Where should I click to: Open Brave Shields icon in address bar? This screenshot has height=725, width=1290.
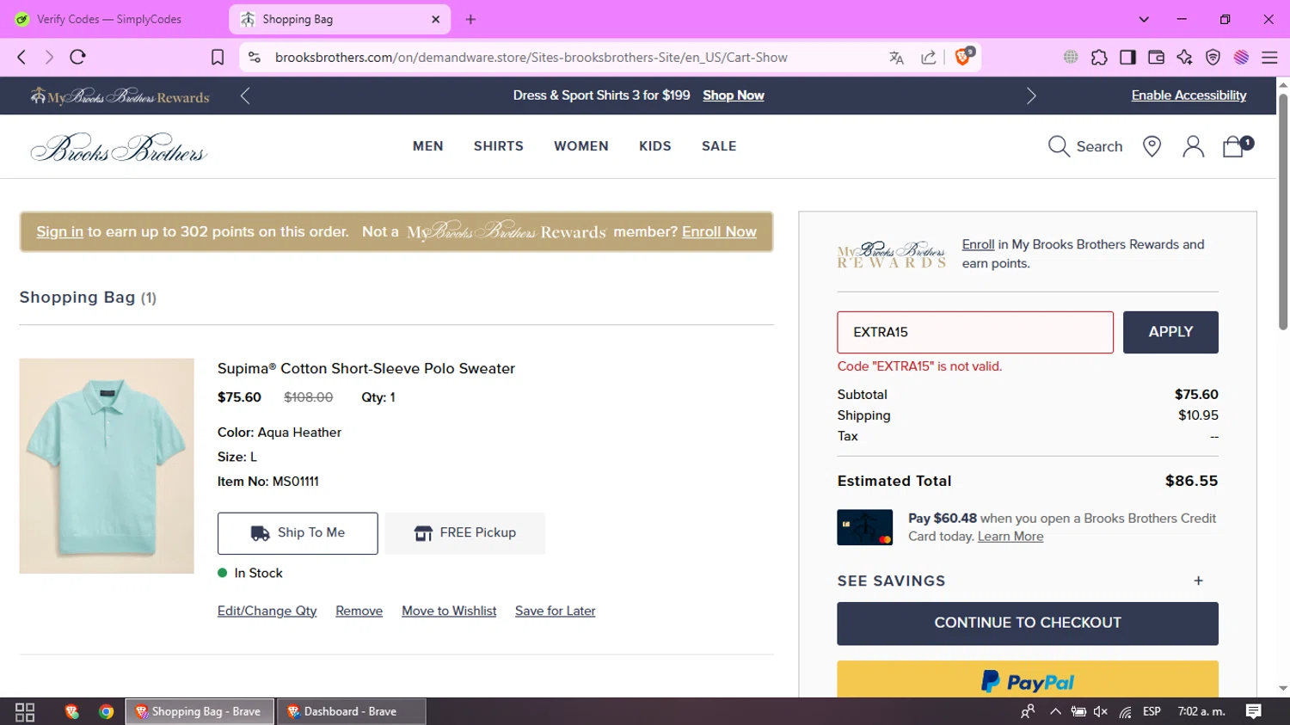tap(964, 57)
